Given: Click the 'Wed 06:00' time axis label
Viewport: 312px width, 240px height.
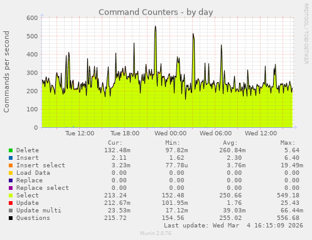Looking at the screenshot, I should point(215,133).
